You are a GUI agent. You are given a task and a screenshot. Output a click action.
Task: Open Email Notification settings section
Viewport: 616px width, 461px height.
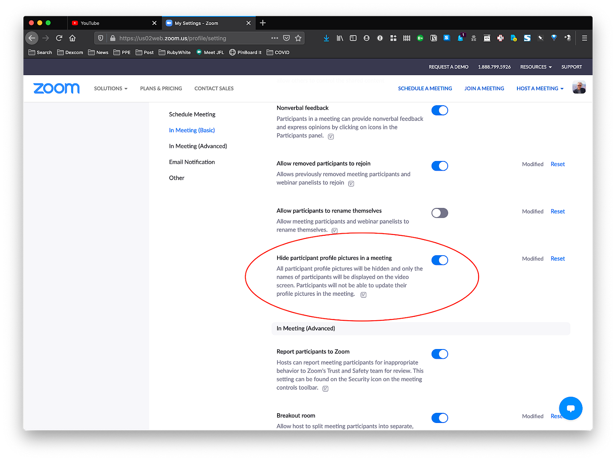192,162
